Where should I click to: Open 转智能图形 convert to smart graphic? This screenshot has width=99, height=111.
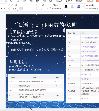pyautogui.click(x=55, y=9)
